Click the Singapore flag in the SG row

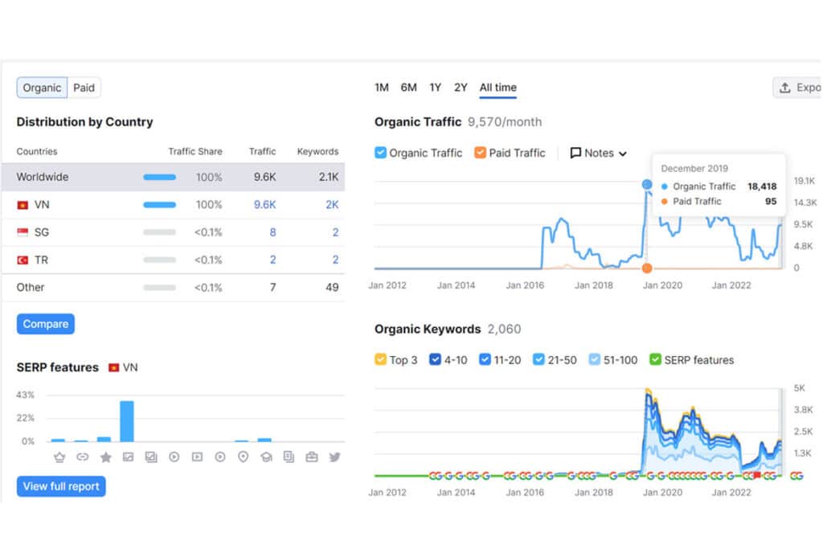tap(23, 232)
